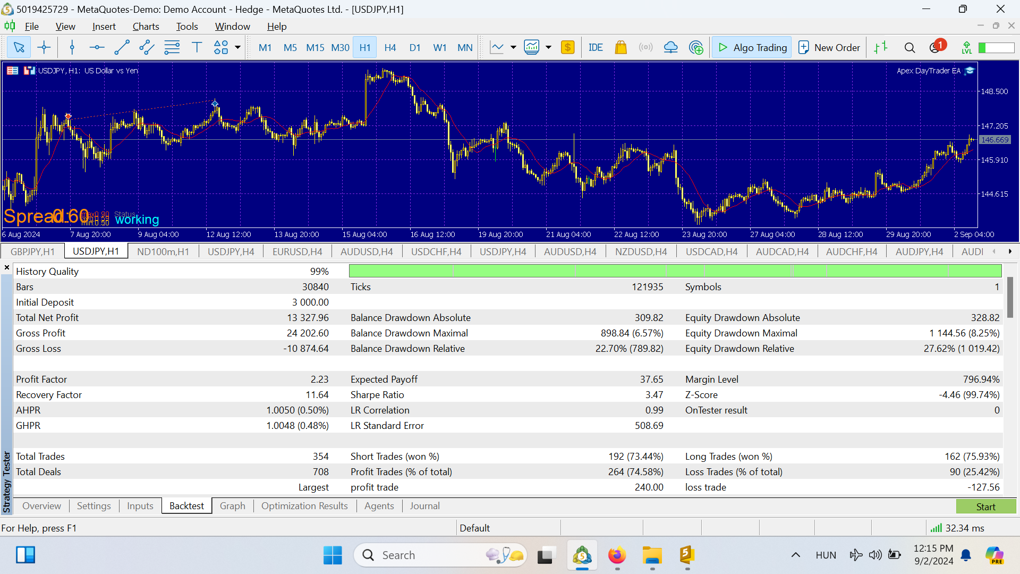Open the indicators dropdown arrow
This screenshot has height=574, width=1020.
[513, 47]
